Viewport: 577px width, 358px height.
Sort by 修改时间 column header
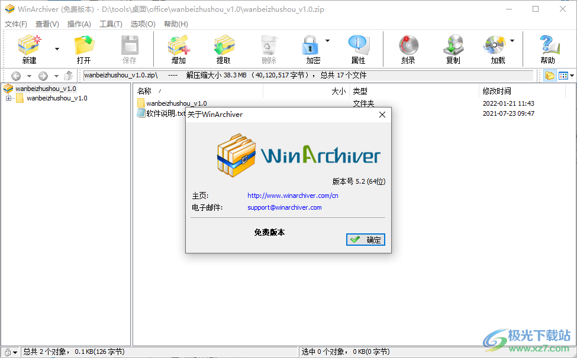(x=497, y=91)
